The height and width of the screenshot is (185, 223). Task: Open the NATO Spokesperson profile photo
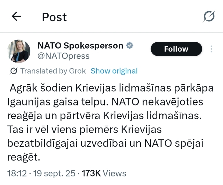(19, 52)
